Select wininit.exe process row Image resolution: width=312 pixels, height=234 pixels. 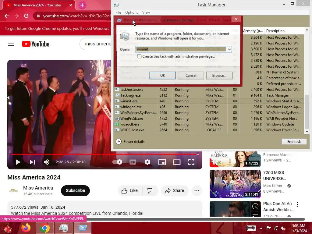(x=209, y=101)
